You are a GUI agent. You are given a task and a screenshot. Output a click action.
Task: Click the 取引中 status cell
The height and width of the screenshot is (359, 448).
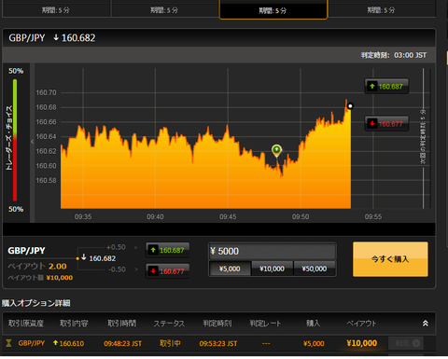[170, 343]
